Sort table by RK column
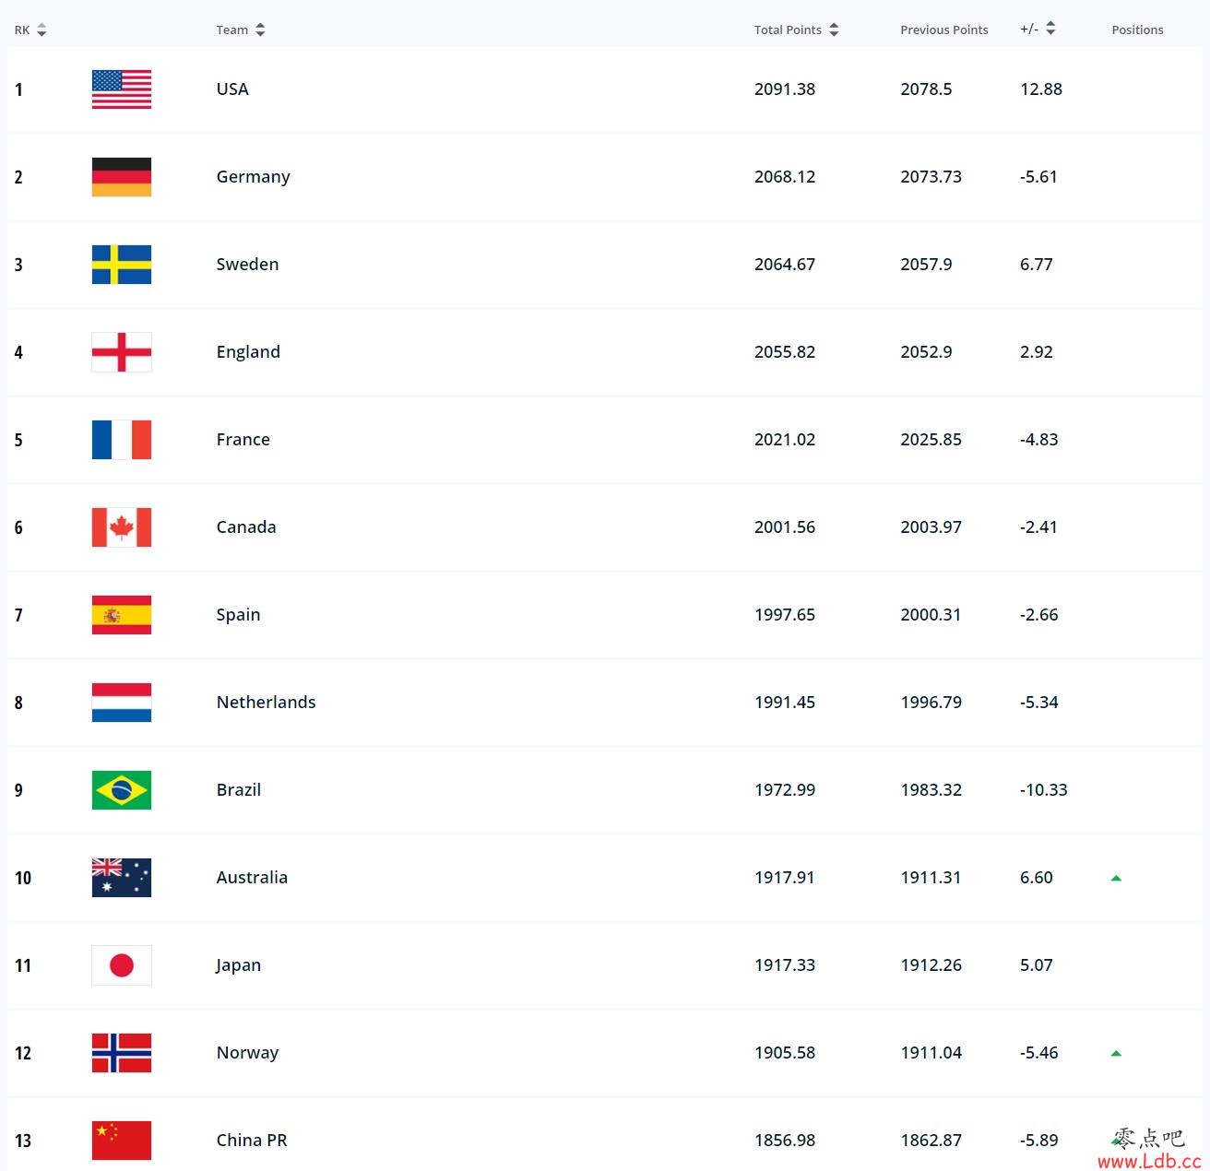Viewport: 1210px width, 1171px height. 30,30
